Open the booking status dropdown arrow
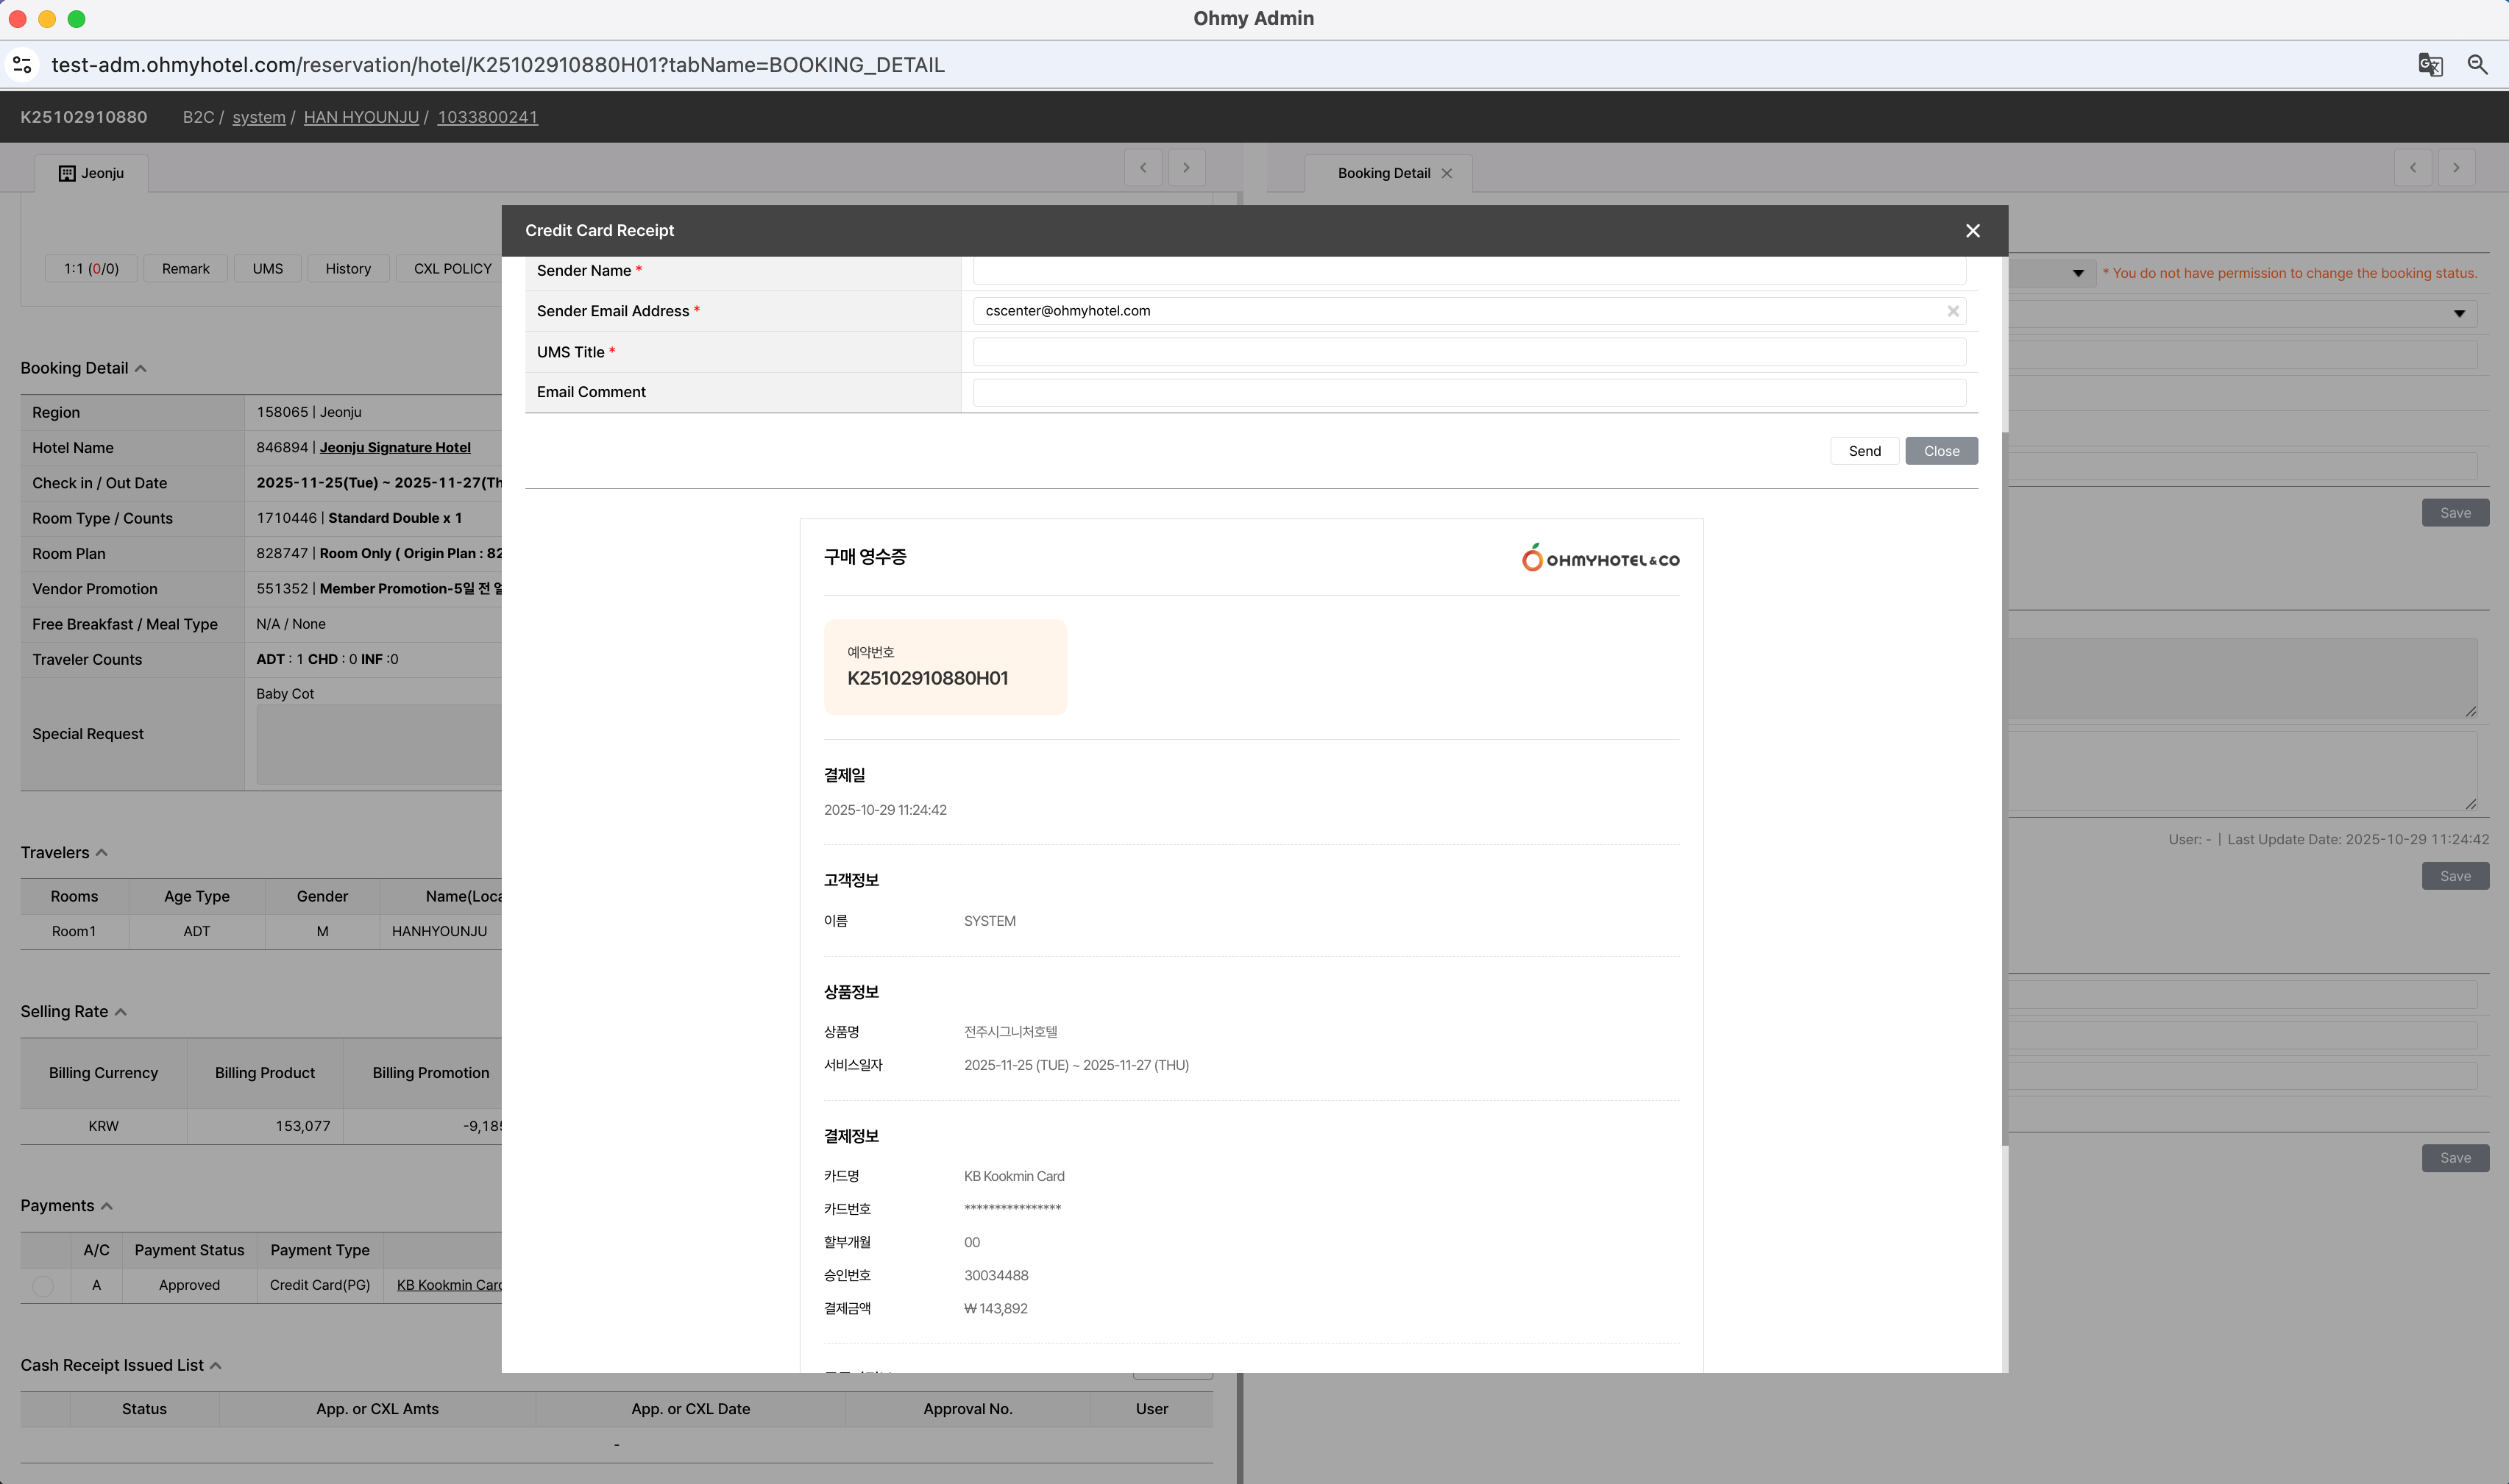The image size is (2509, 1484). tap(2078, 273)
